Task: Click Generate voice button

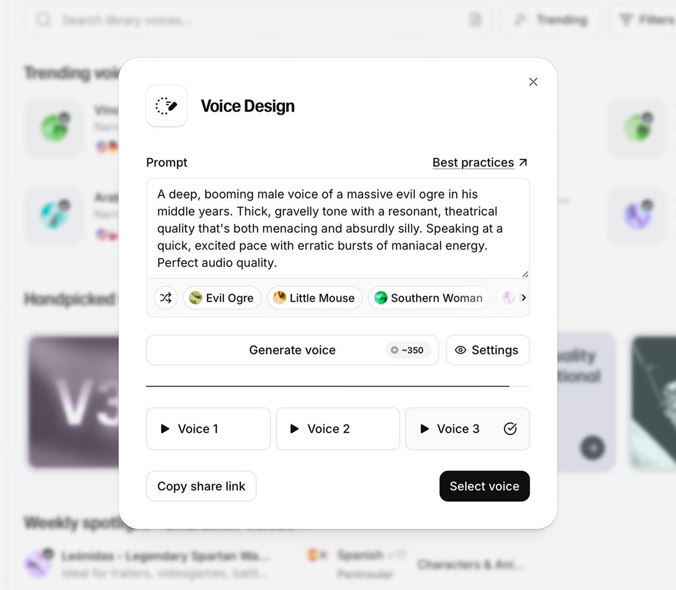Action: (292, 350)
